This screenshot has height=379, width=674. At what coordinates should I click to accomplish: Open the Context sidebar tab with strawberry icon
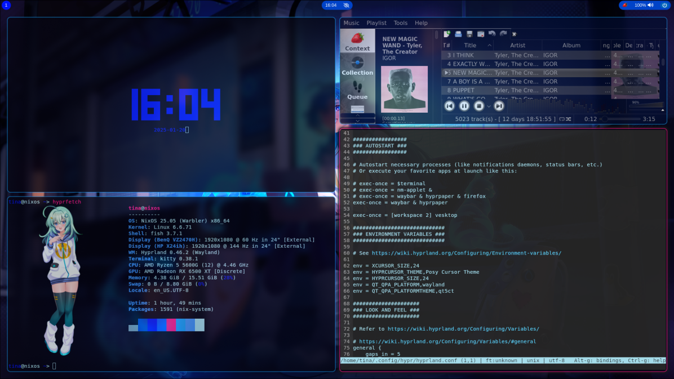357,42
